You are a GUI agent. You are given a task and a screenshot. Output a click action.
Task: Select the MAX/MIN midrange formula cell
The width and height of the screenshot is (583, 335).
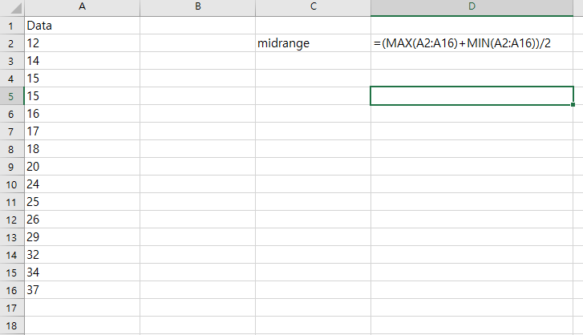(472, 43)
